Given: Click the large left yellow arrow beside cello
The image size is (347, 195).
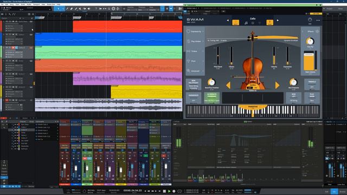Looking at the screenshot, I should pyautogui.click(x=228, y=85).
